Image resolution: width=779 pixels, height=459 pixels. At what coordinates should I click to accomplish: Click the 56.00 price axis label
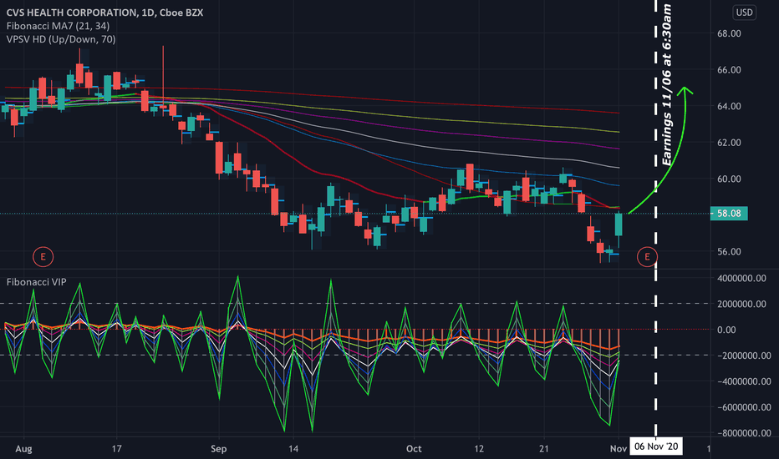(x=729, y=251)
